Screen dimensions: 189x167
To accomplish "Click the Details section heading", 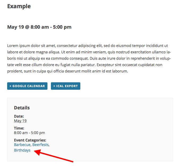I will click(x=22, y=108).
